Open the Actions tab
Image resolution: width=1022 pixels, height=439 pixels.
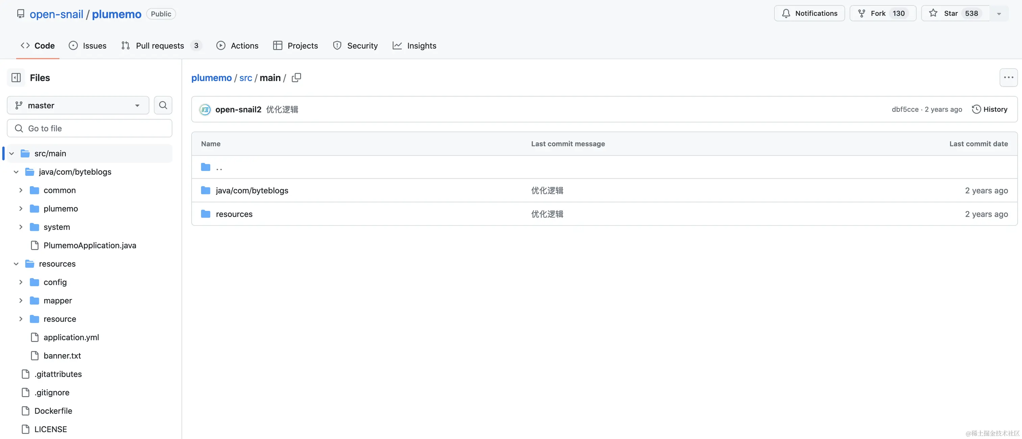[237, 46]
